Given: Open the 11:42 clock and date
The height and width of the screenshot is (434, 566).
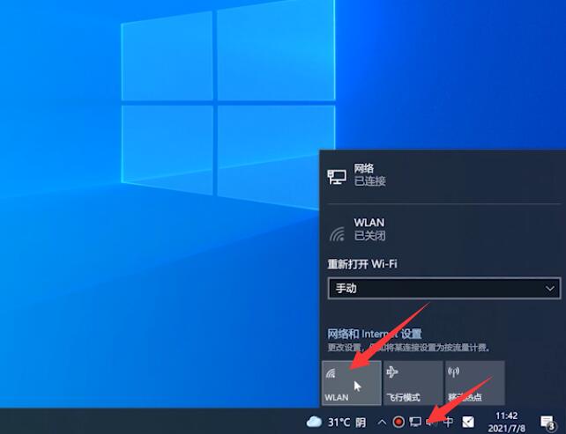Looking at the screenshot, I should click(506, 422).
